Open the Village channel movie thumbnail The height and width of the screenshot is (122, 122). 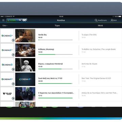(25, 94)
